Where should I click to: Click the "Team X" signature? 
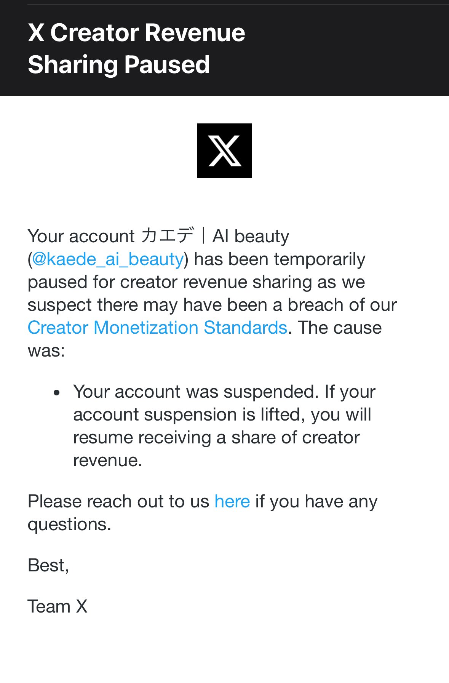click(x=58, y=606)
